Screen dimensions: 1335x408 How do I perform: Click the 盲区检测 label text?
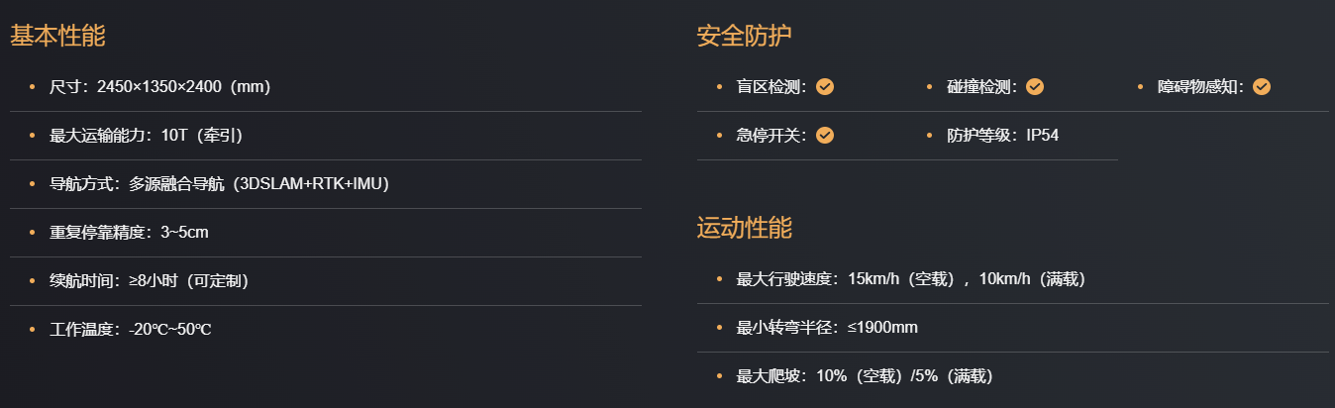tap(770, 87)
